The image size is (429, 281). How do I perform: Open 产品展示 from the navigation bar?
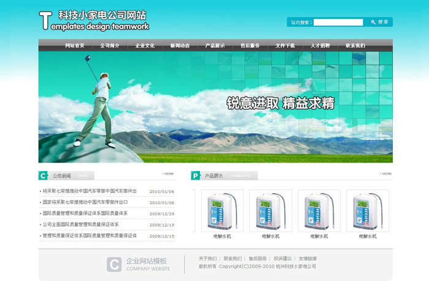tap(214, 46)
